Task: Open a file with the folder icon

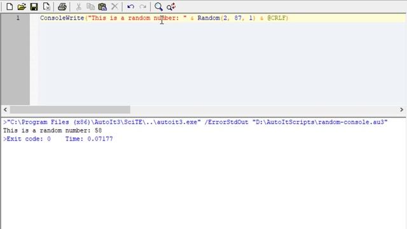Action: click(22, 6)
